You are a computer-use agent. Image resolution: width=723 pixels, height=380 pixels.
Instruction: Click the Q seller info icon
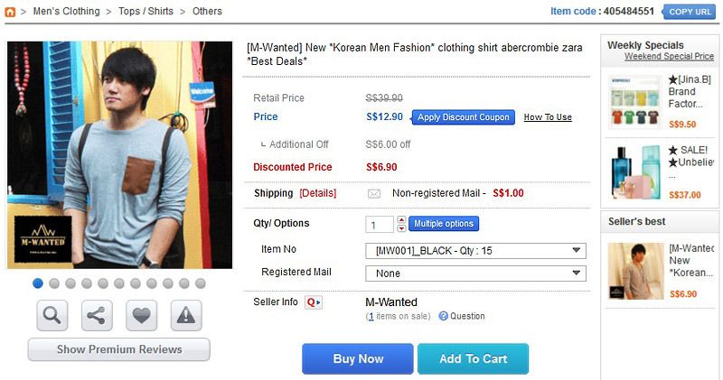coord(314,302)
